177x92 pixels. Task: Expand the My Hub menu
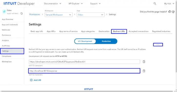[x=169, y=4]
